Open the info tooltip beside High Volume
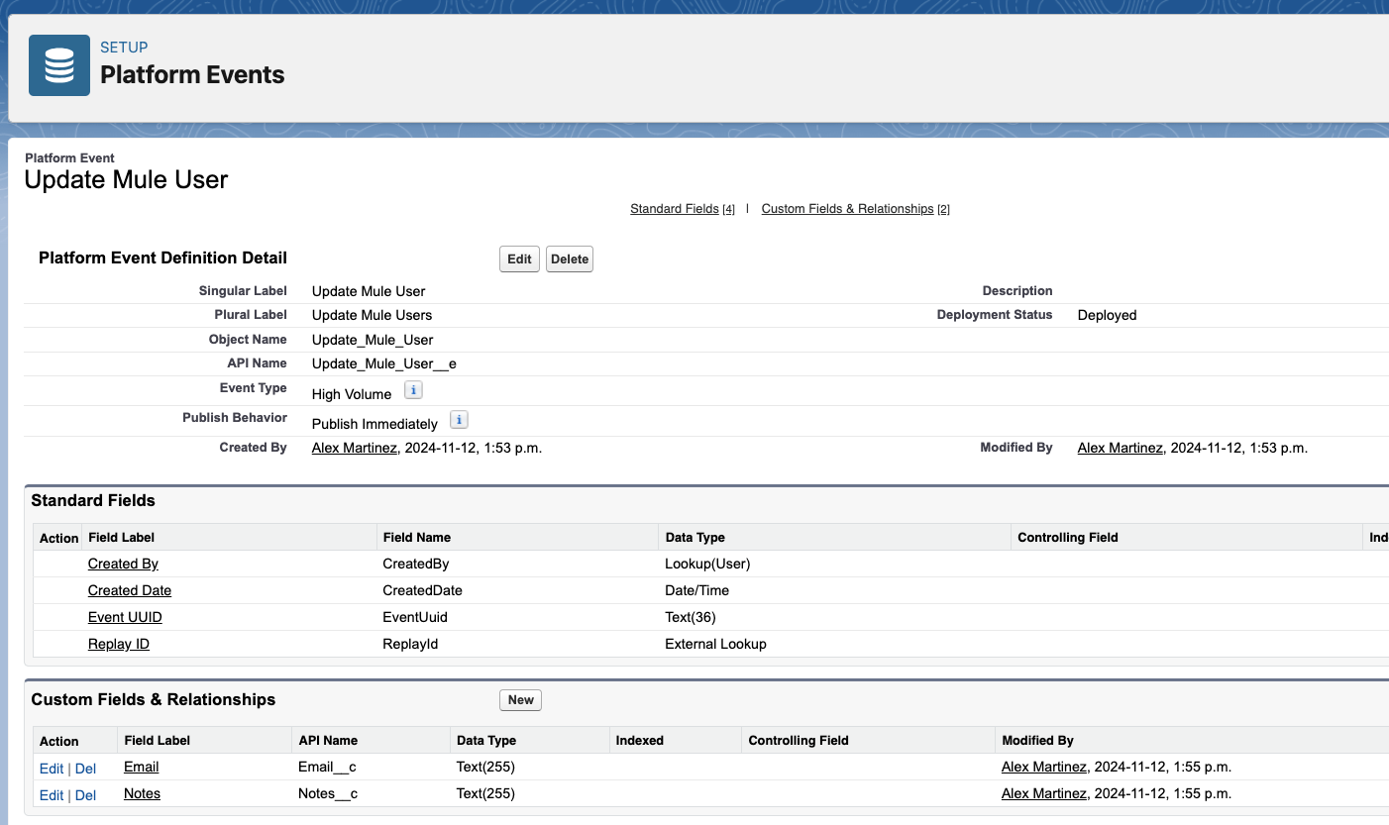This screenshot has height=825, width=1389. pos(413,389)
